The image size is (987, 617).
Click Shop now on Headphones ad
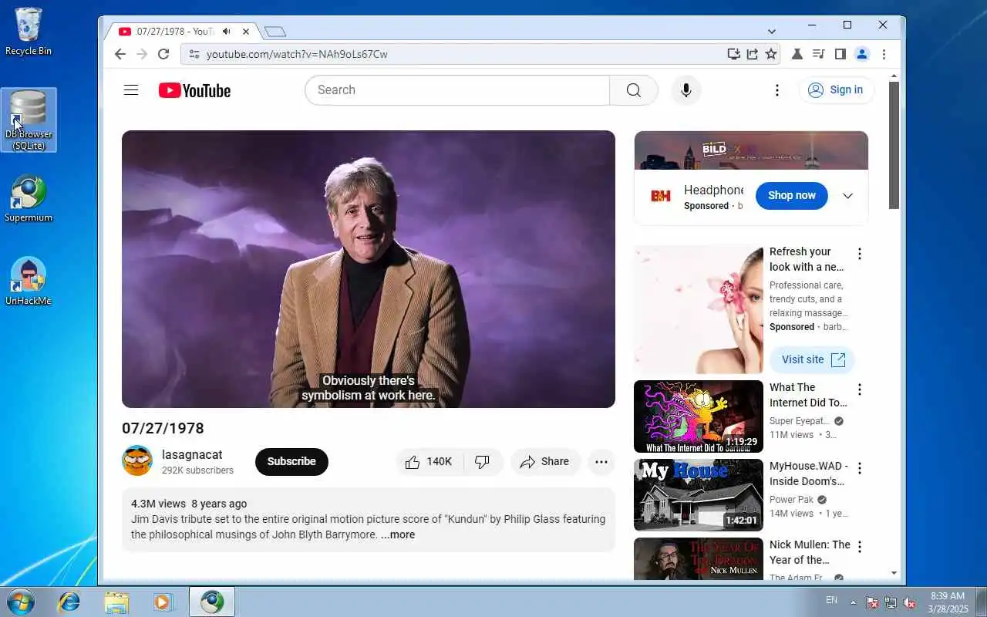coord(791,196)
